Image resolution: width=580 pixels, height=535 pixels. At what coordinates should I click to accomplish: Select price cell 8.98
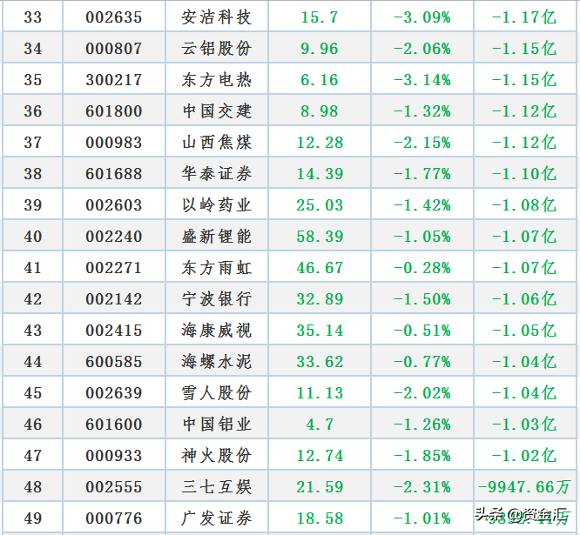pyautogui.click(x=320, y=111)
